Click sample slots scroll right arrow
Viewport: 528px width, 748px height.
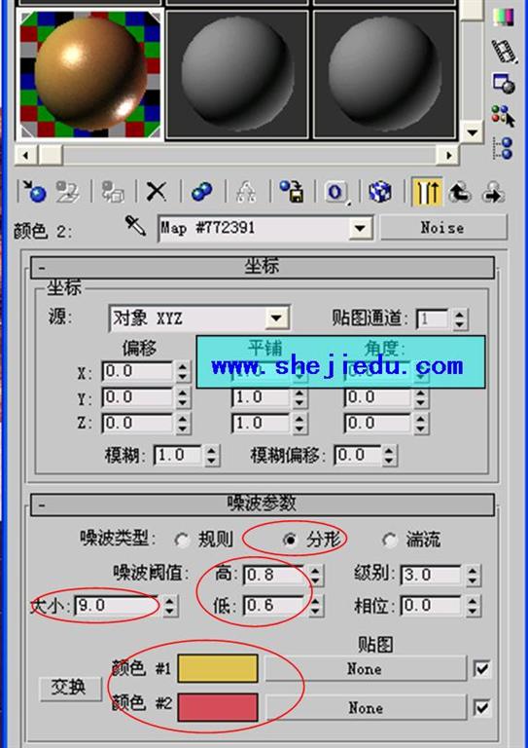pyautogui.click(x=447, y=155)
